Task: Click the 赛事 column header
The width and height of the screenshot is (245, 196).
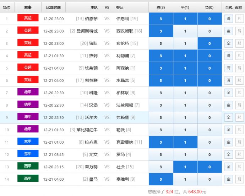Action: (x=28, y=7)
